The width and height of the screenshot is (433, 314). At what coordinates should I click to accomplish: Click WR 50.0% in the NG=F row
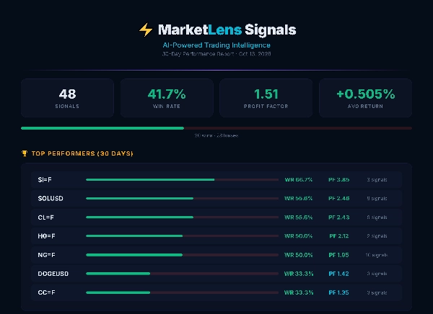[299, 255]
